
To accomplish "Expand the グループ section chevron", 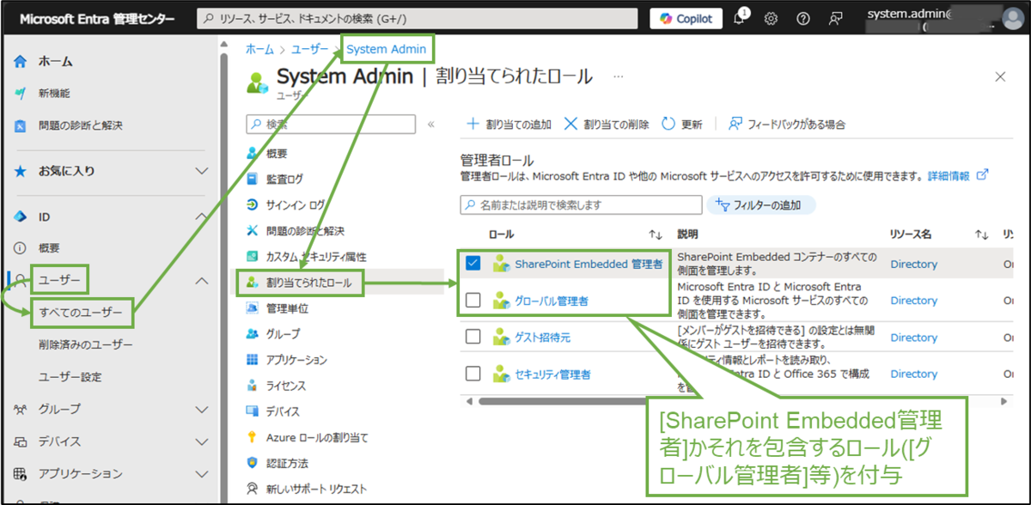I will coord(202,410).
